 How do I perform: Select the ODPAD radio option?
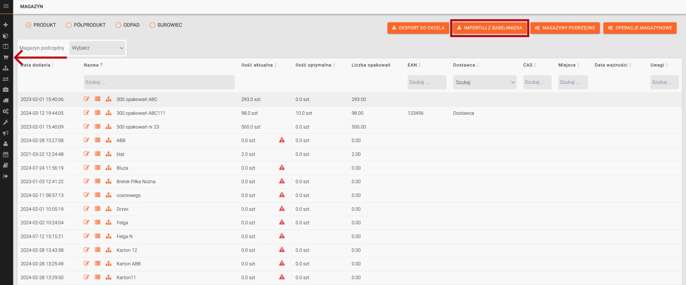point(118,25)
